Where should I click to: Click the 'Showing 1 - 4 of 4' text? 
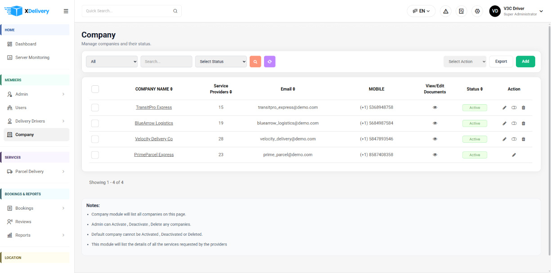tap(106, 183)
